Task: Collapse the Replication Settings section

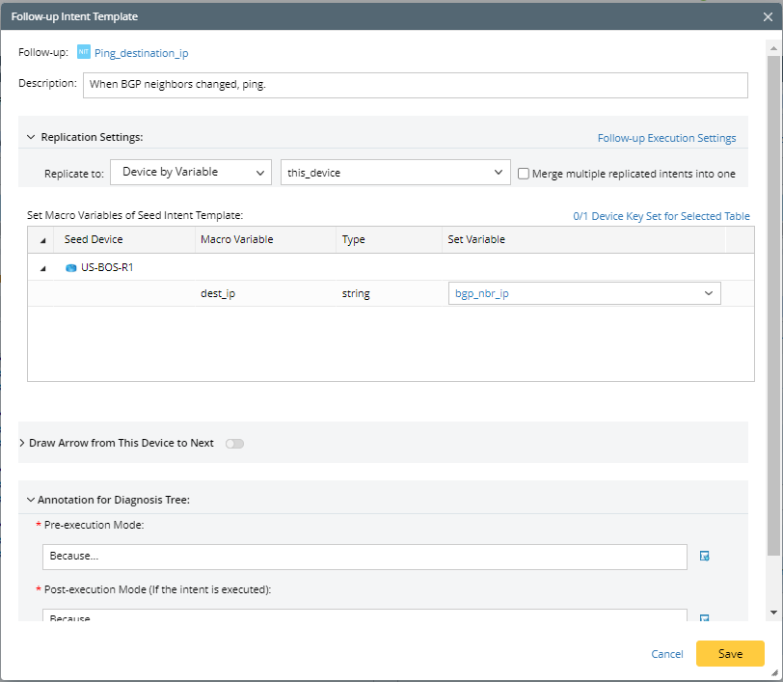Action: [31, 138]
